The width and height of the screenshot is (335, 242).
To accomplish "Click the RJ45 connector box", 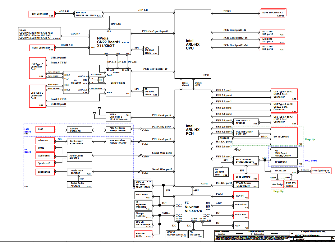I will coord(45,129).
